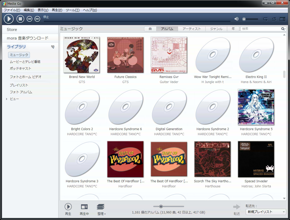Select the Hardcore Syndrome 3 disc icon
The width and height of the screenshot is (290, 220).
click(x=82, y=159)
